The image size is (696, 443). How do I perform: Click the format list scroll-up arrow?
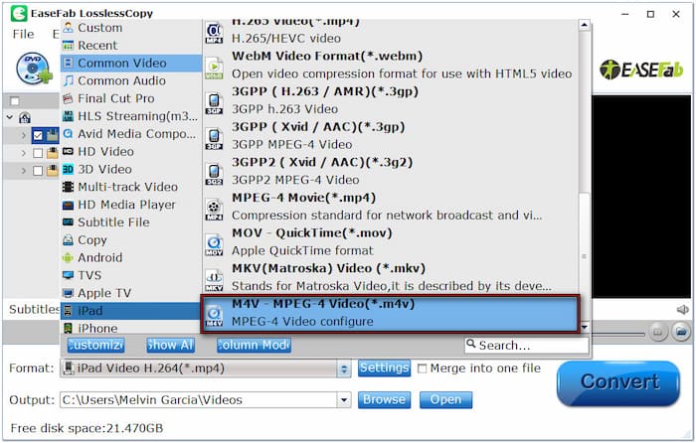585,25
